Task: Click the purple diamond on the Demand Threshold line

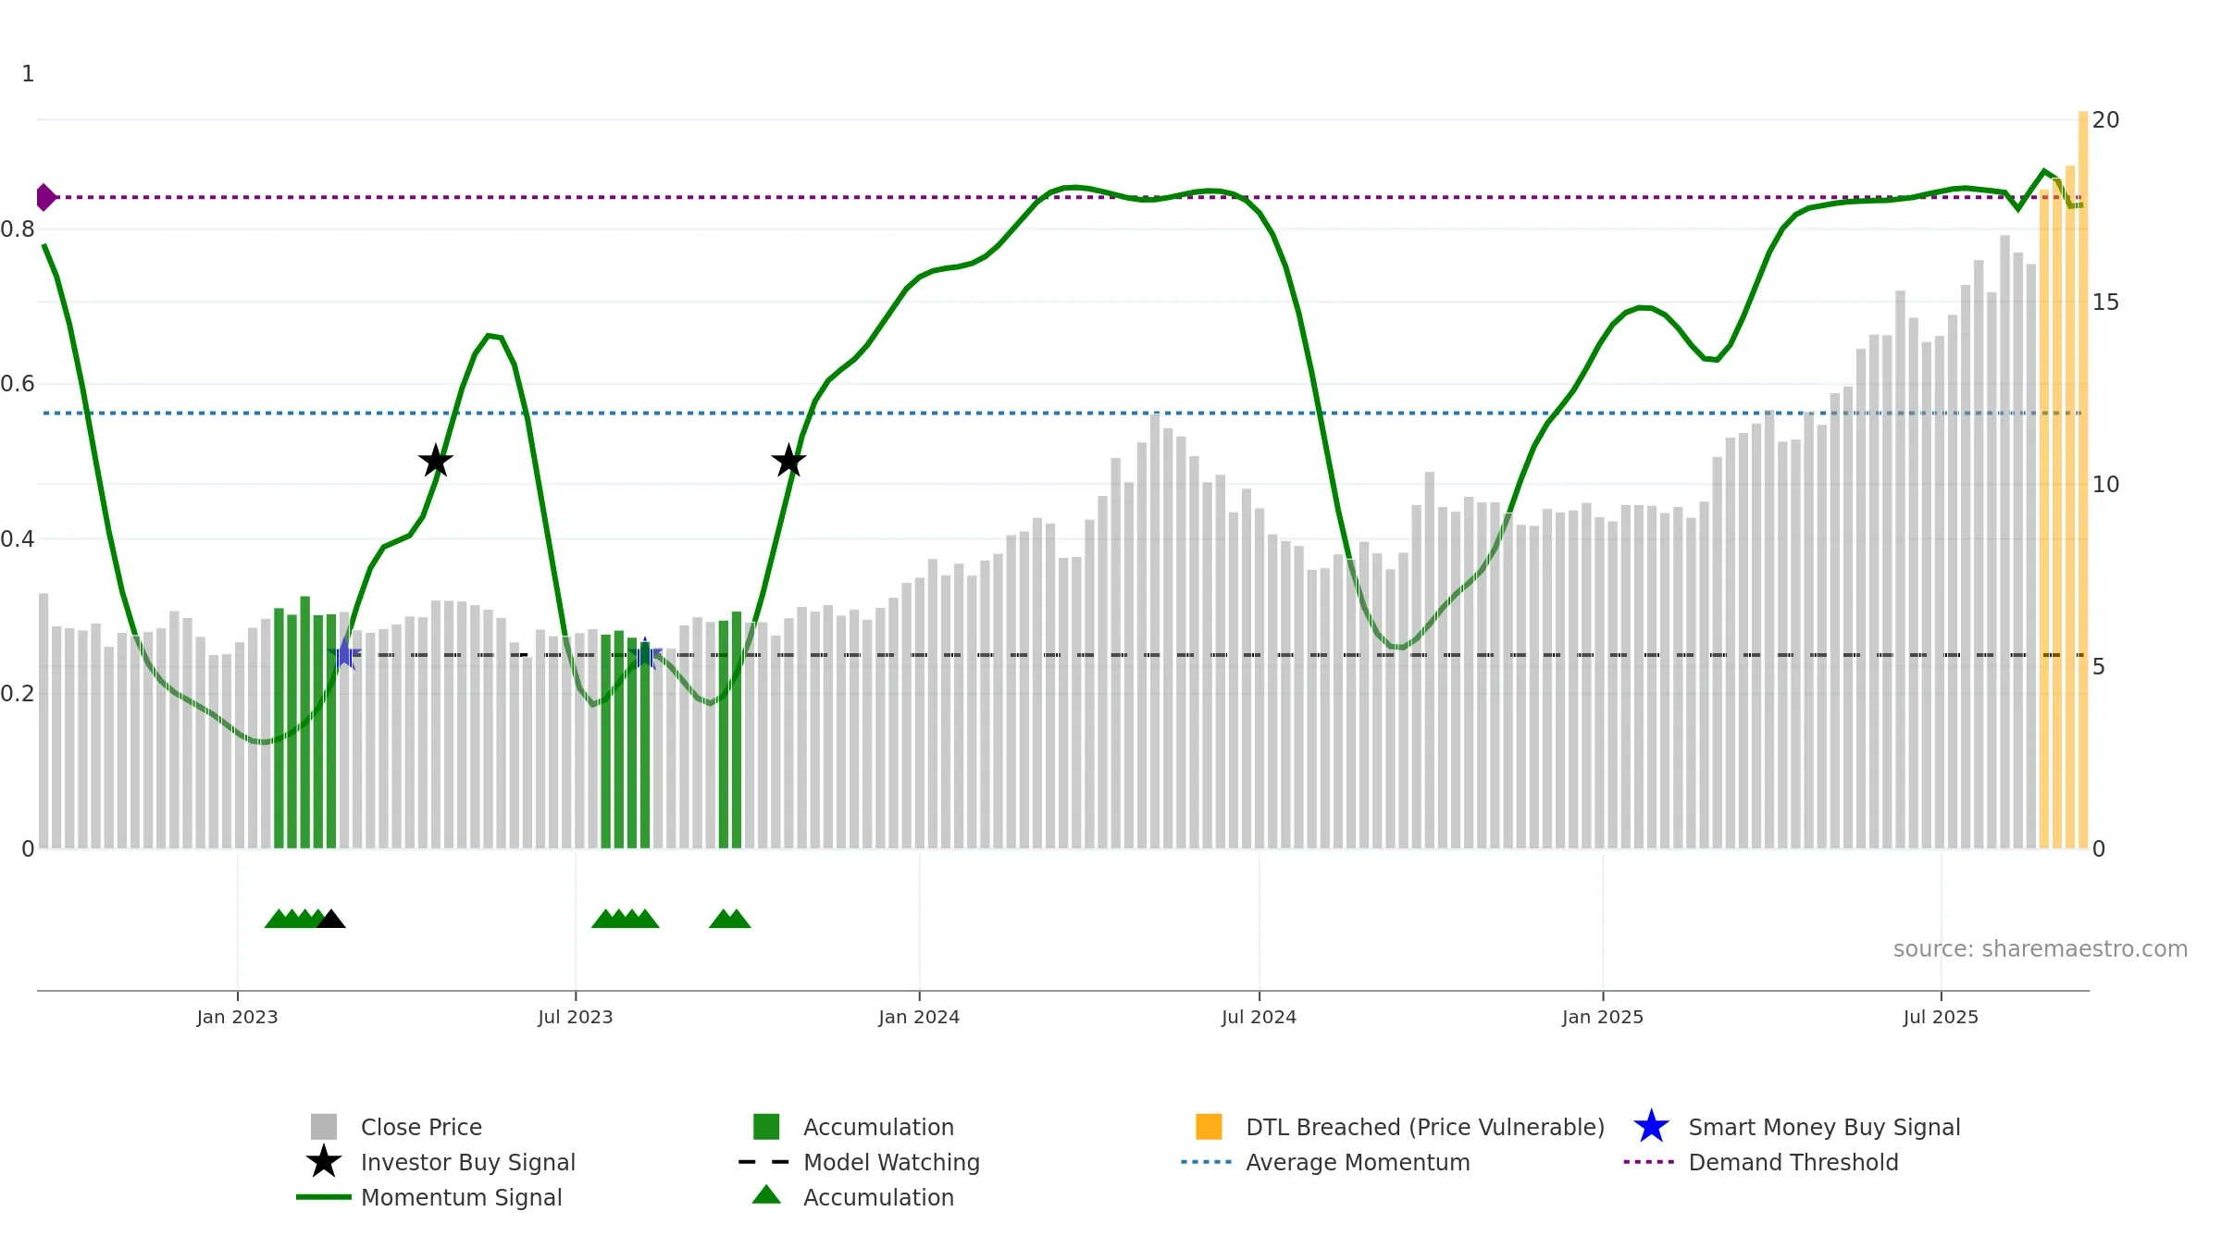Action: tap(45, 197)
